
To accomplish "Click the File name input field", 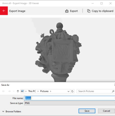I will [70, 98].
